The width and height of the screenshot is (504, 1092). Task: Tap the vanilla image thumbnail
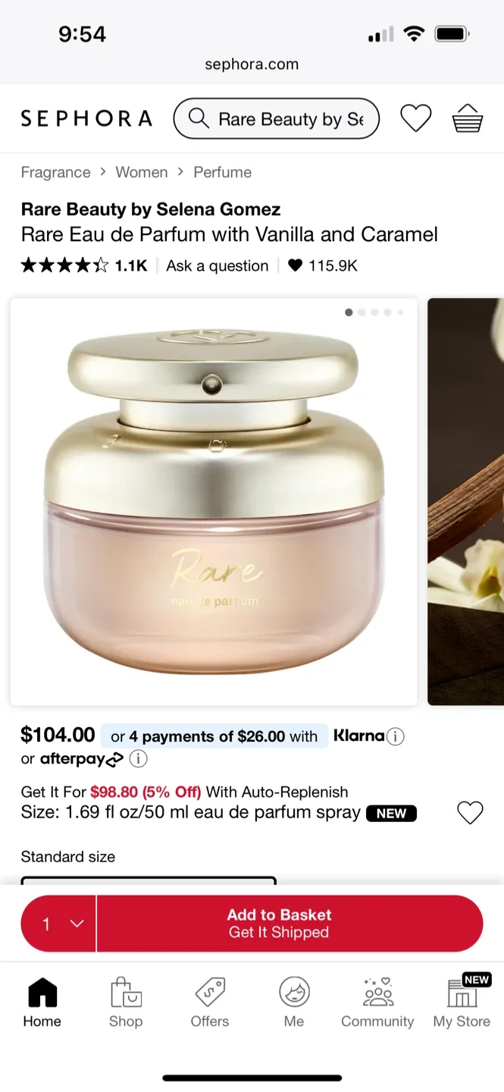point(466,501)
